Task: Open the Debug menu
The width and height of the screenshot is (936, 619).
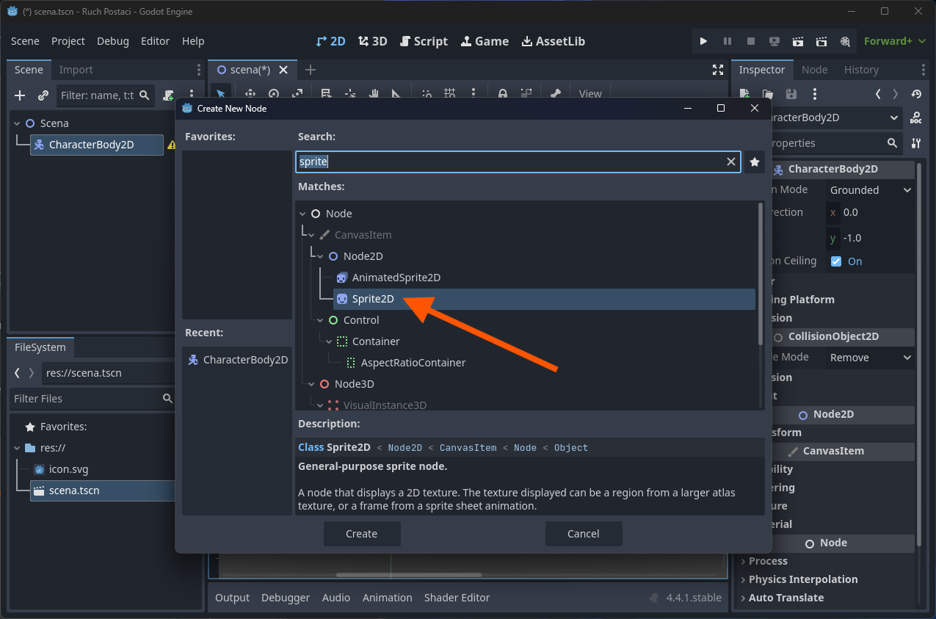Action: 113,41
